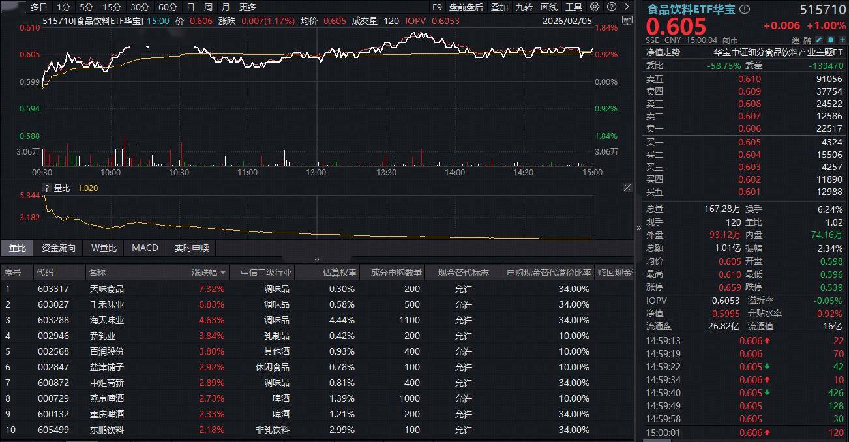Sort by 涨跌幅 column dropdown arrow
This screenshot has width=849, height=442.
[224, 273]
